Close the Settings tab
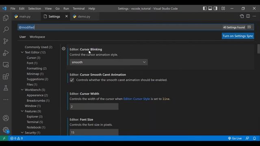Screen dimensions: 260x146 click(x=67, y=16)
